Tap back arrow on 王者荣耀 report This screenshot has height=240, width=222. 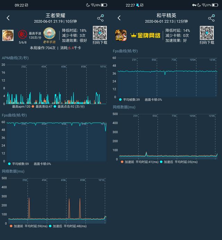8,18
